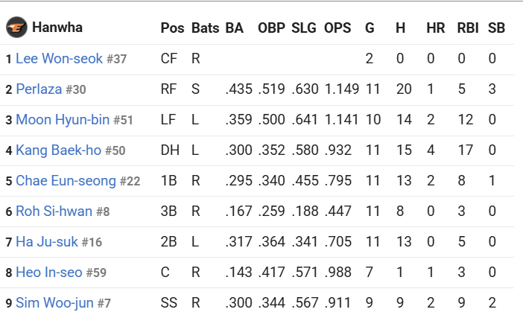Click the HR column header
This screenshot has width=523, height=318.
click(x=436, y=28)
